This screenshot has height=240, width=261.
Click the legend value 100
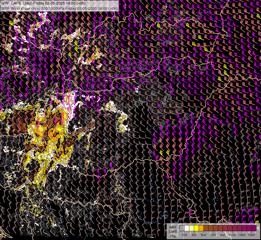pyautogui.click(x=184, y=235)
